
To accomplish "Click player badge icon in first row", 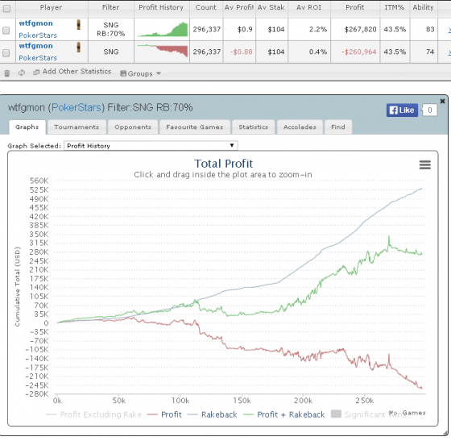I will pos(78,25).
